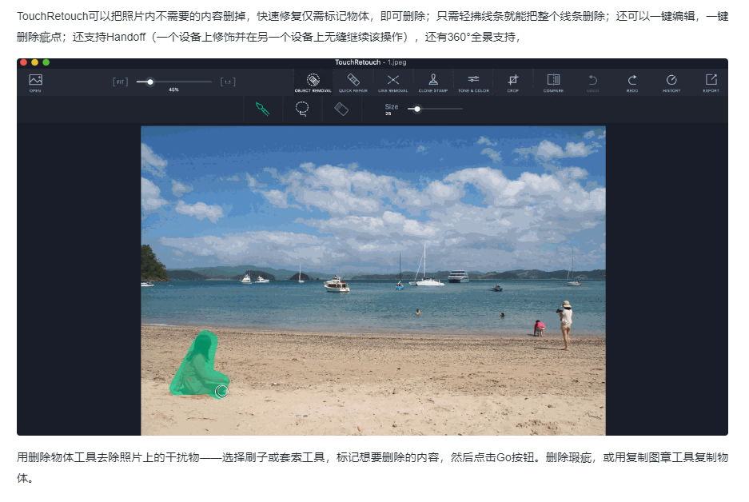Click the Open image icon

(x=35, y=82)
